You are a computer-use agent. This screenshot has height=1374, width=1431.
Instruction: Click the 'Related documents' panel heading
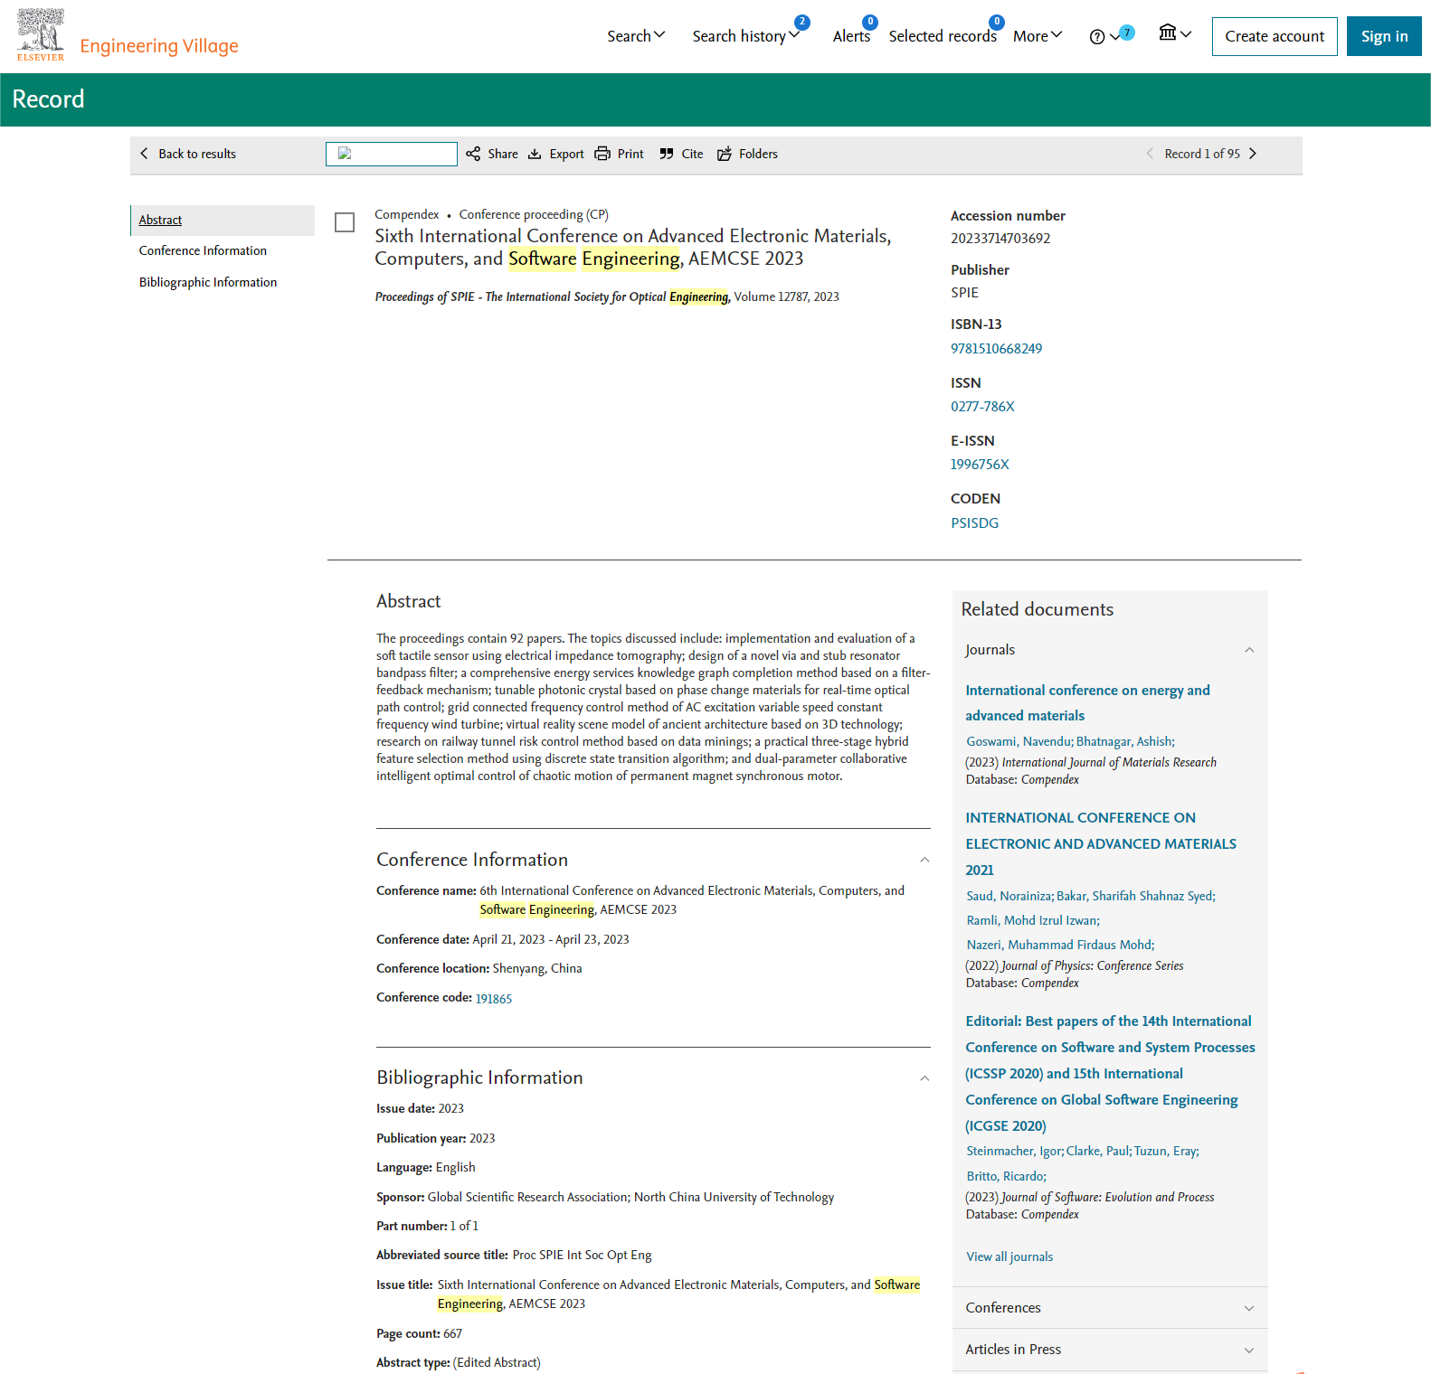(x=1038, y=609)
